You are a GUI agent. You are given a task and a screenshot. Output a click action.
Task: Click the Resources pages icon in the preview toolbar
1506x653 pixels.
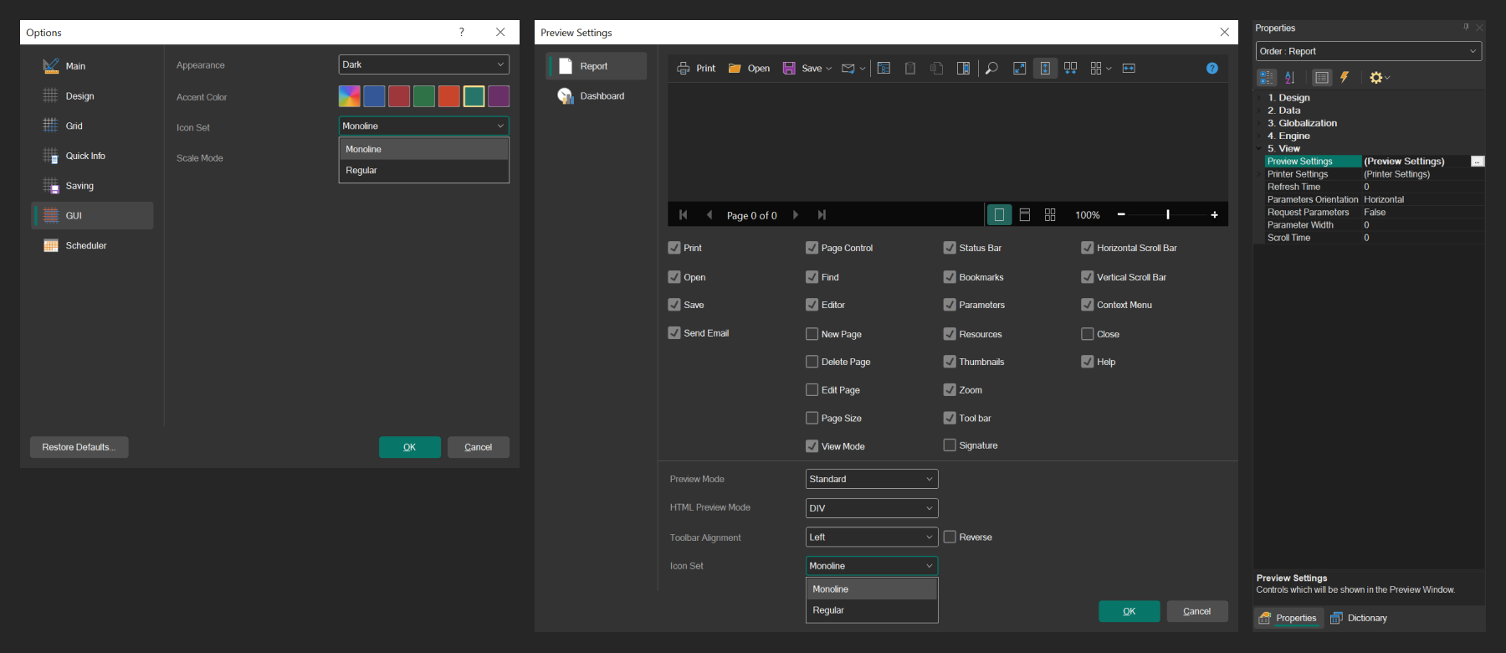[937, 69]
